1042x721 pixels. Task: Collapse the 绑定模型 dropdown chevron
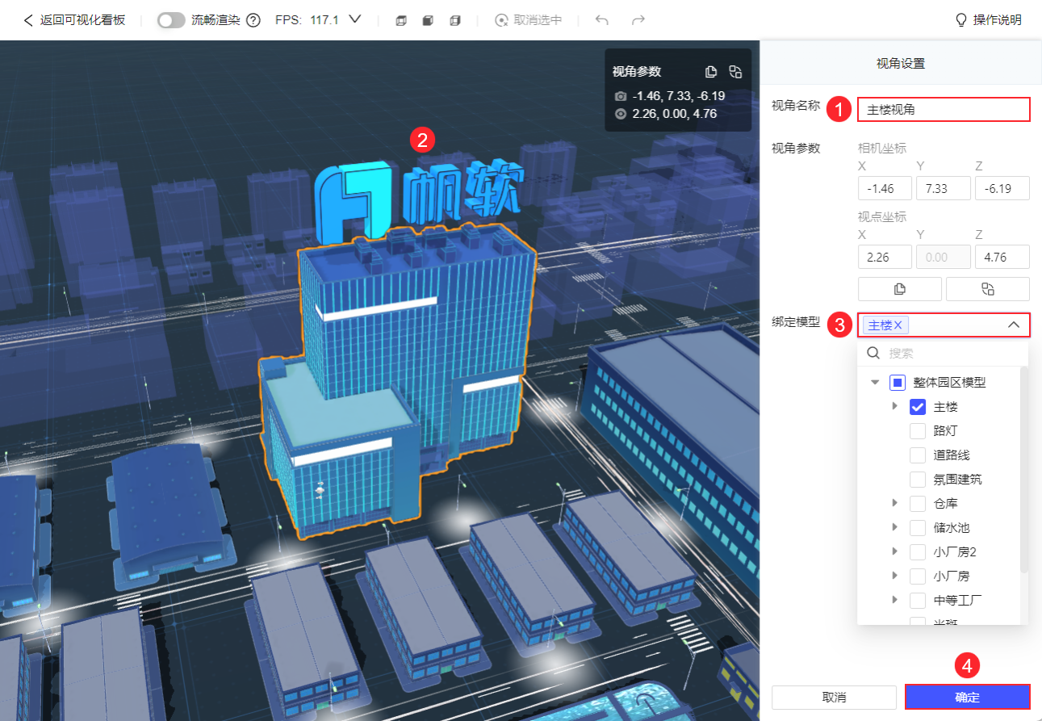(x=1014, y=325)
